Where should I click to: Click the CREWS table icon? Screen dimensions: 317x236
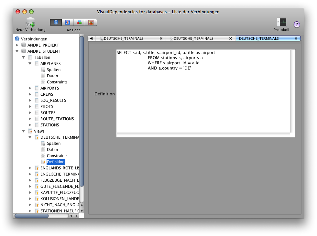pos(37,94)
